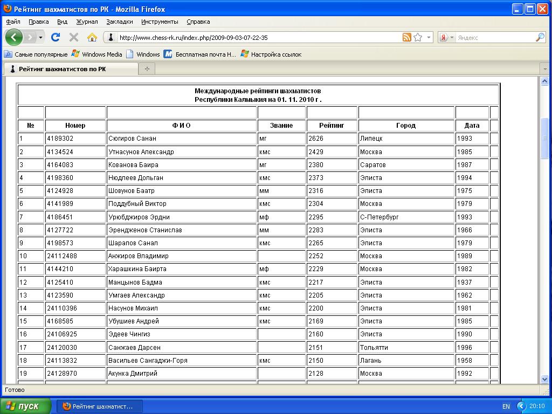
Task: Open the back/forward history dropdown arrow
Action: [x=41, y=37]
